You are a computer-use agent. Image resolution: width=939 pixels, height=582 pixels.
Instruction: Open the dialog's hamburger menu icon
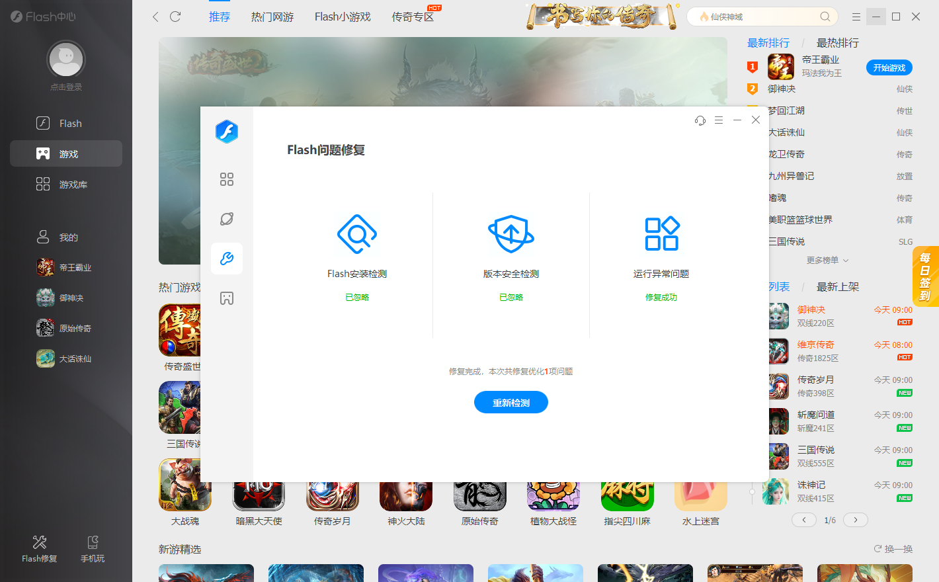point(719,120)
